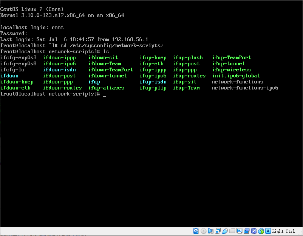Click the virtual display status icon
Image resolution: width=303 pixels, height=236 pixels.
pyautogui.click(x=239, y=231)
